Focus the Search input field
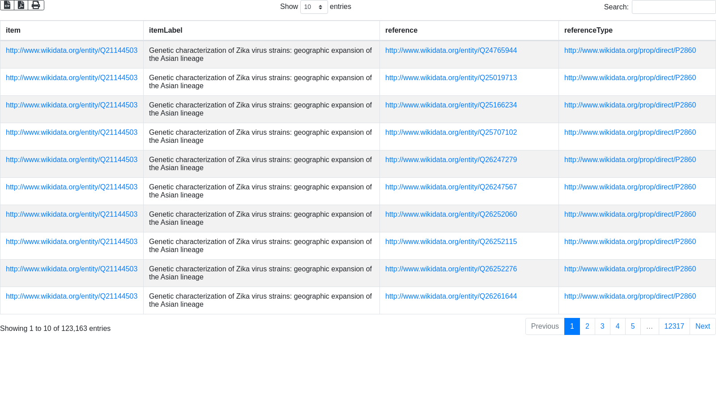The height and width of the screenshot is (403, 716). point(673,7)
